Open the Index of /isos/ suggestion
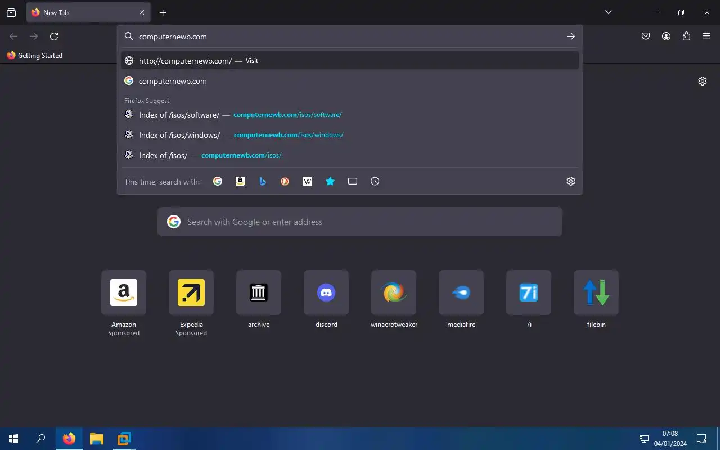The width and height of the screenshot is (720, 450). pos(350,155)
